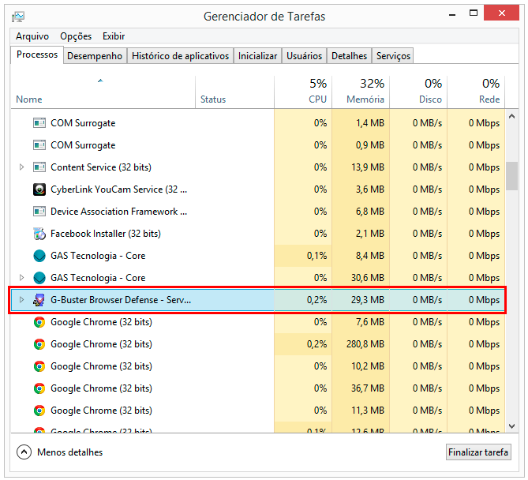The image size is (528, 480).
Task: Switch to the Desempenho tab
Action: [x=95, y=56]
